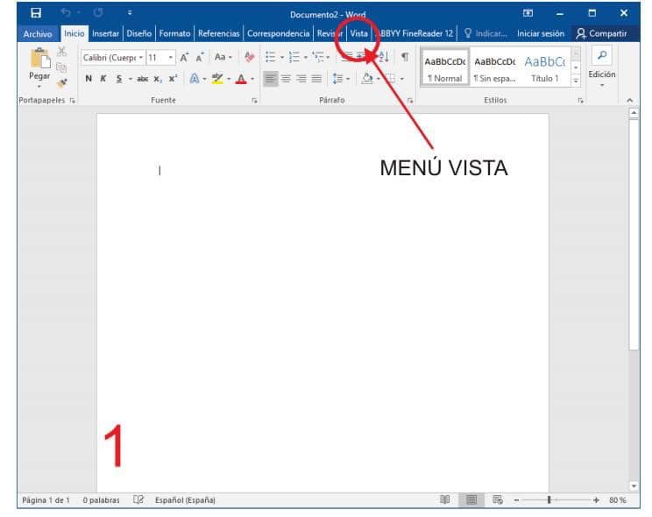Screen dimensions: 652x517
Task: Click the Text Effects A icon
Action: [x=195, y=78]
